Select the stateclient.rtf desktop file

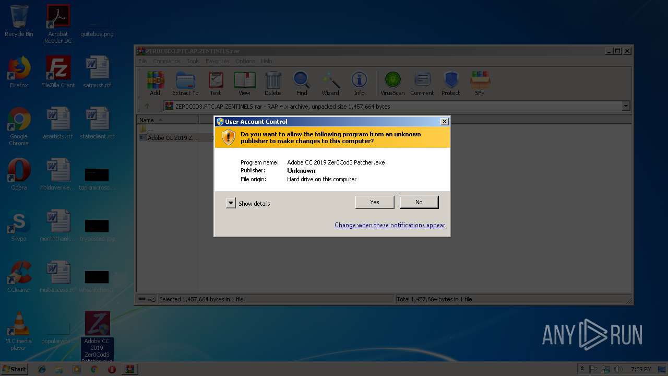[97, 123]
